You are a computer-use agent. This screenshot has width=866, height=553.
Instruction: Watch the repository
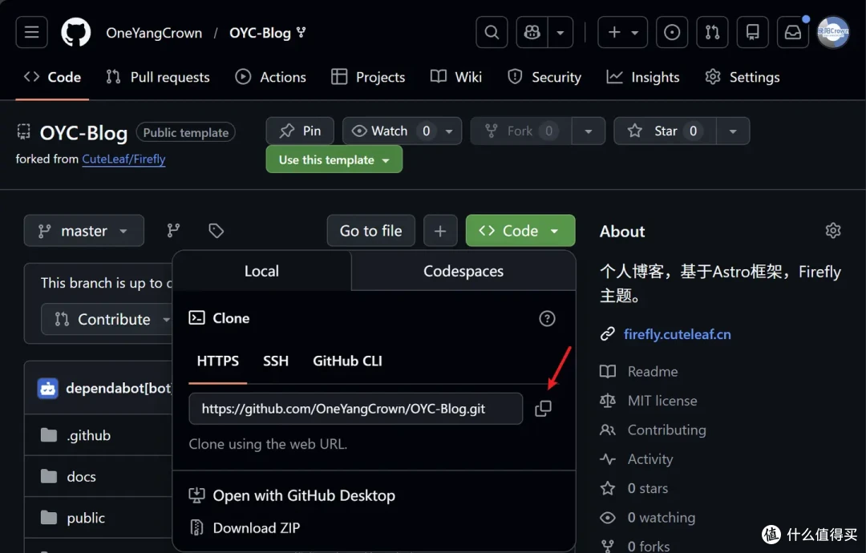[389, 131]
